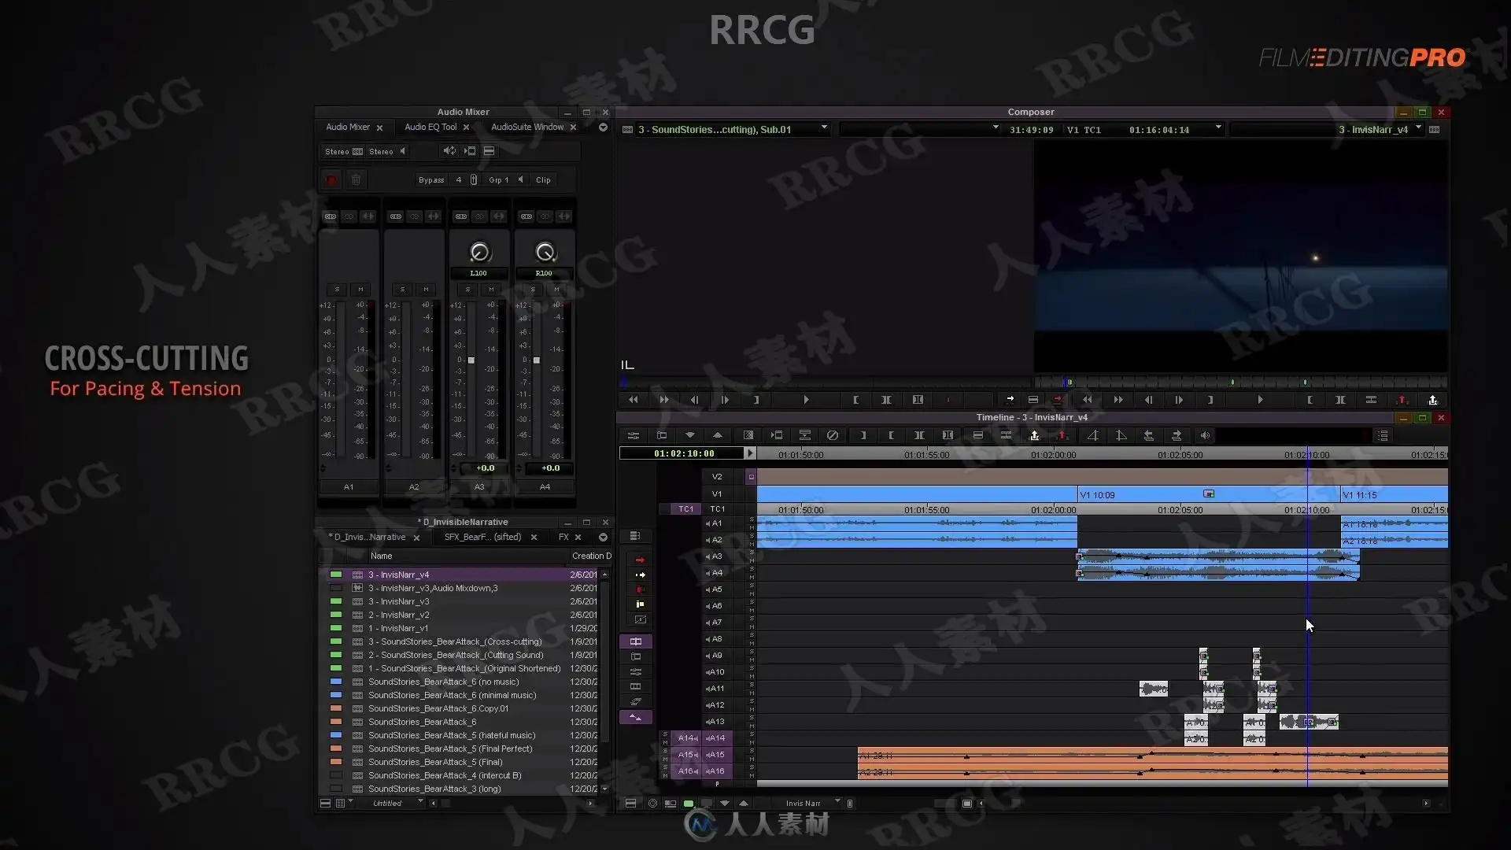Switch to the SFX_BearF (sifted) bin tab
This screenshot has width=1511, height=850.
coord(482,538)
